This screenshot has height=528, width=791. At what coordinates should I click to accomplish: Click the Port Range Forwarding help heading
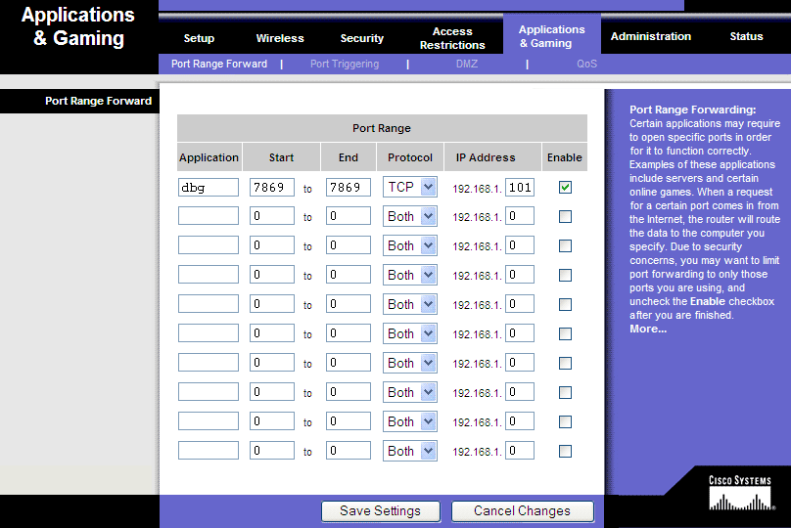[693, 110]
